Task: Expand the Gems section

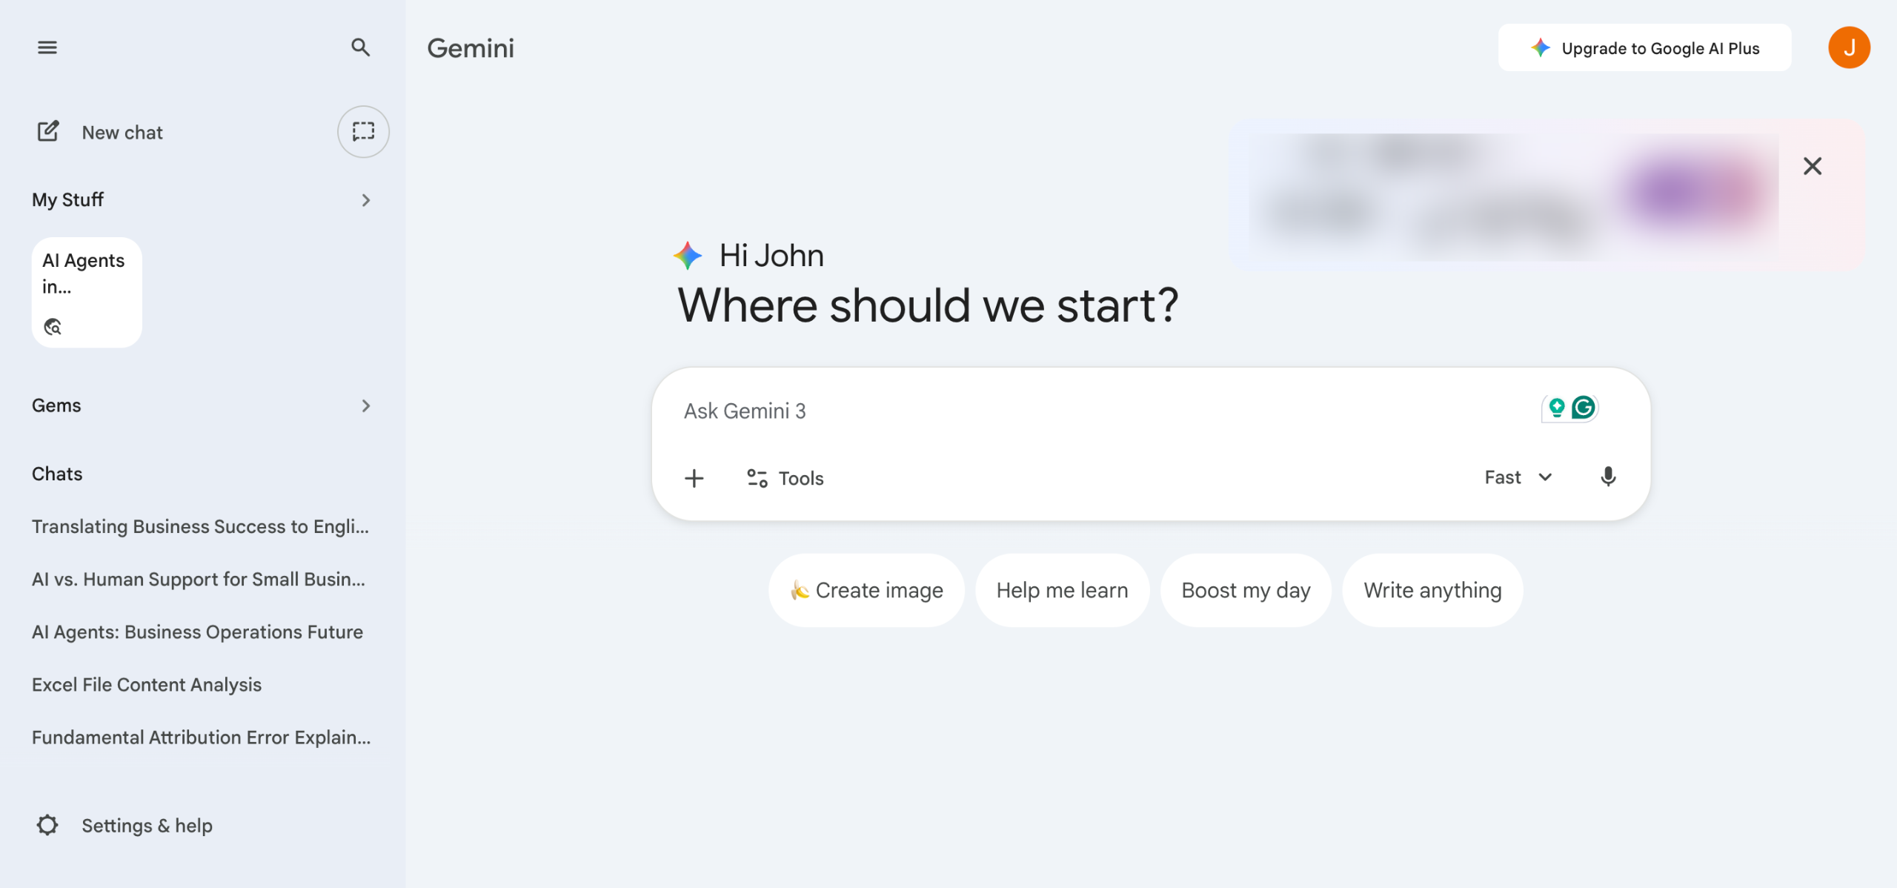Action: tap(365, 405)
